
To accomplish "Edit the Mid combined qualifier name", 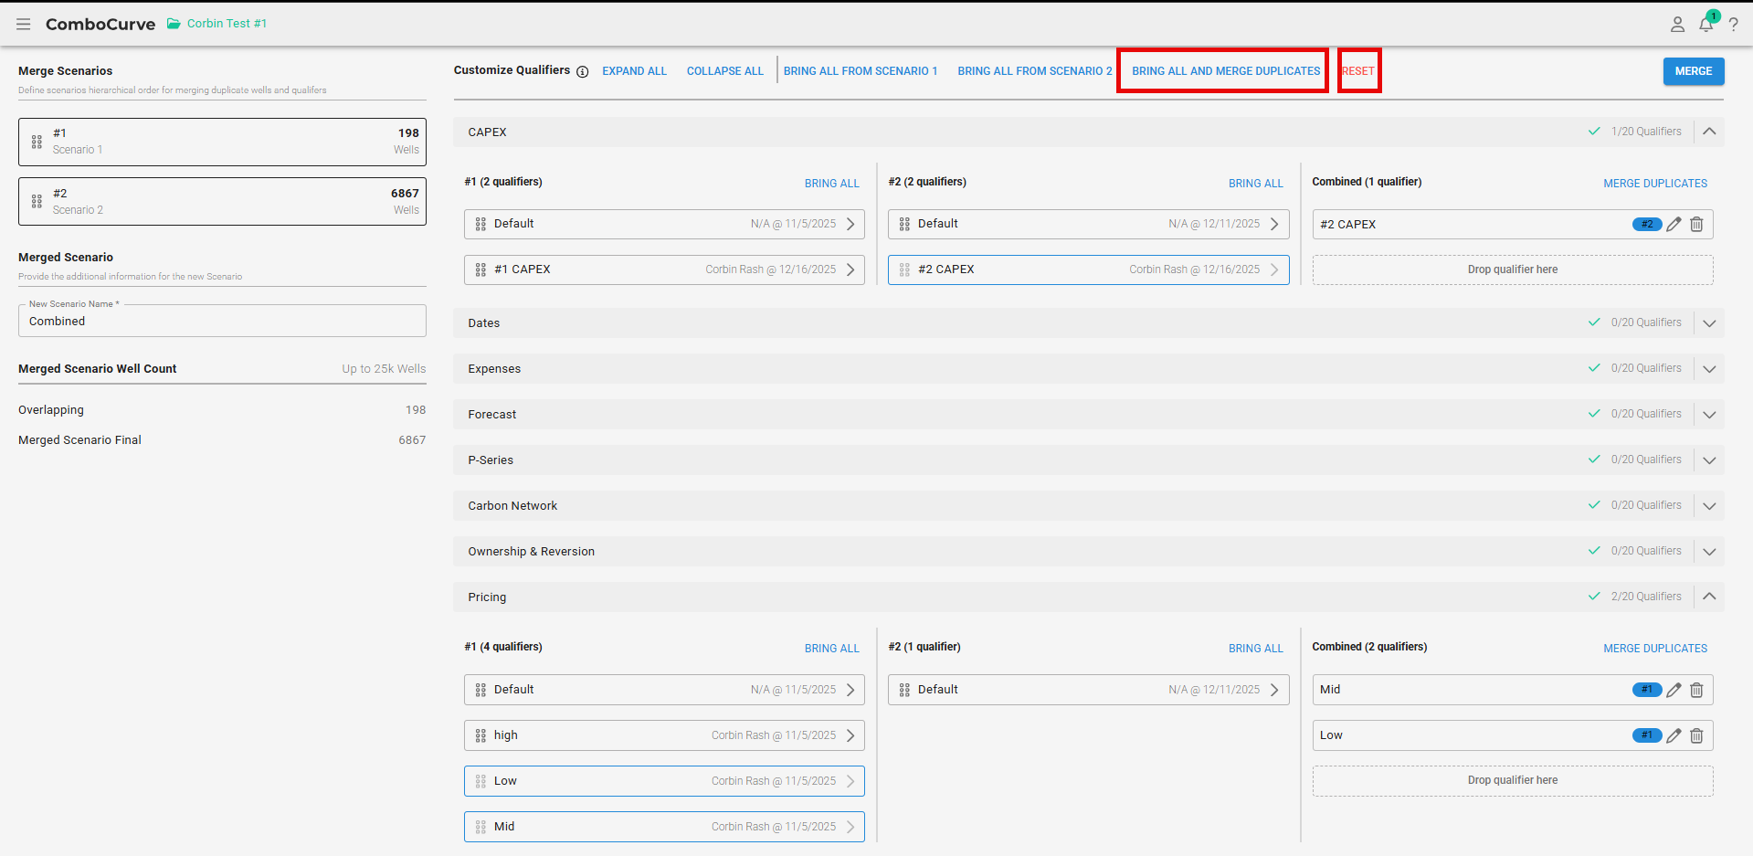I will [x=1674, y=691].
